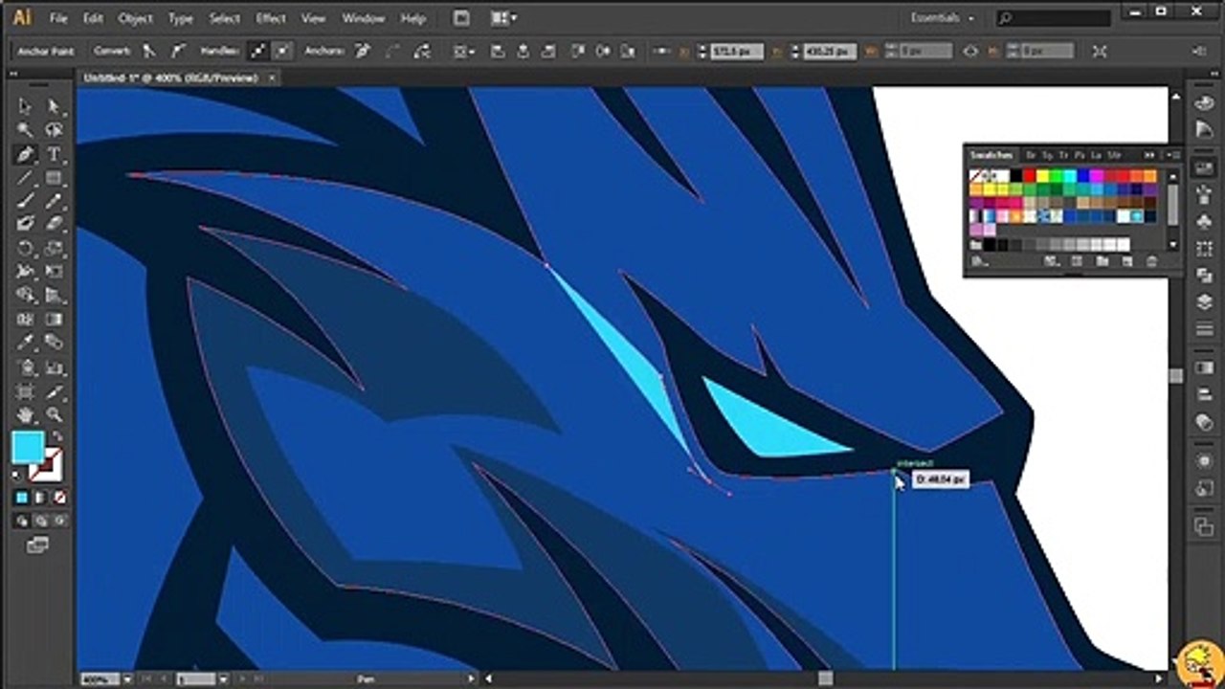This screenshot has width=1225, height=689.
Task: Select the Gradient tool
Action: coord(54,319)
